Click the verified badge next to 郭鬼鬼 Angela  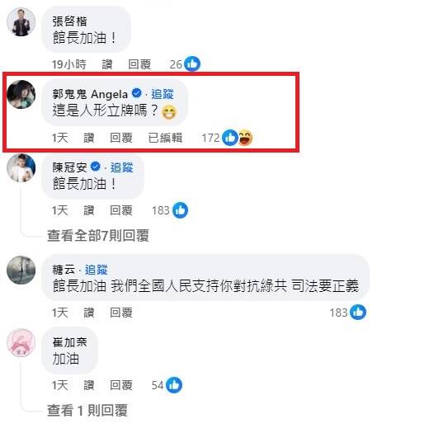[136, 93]
